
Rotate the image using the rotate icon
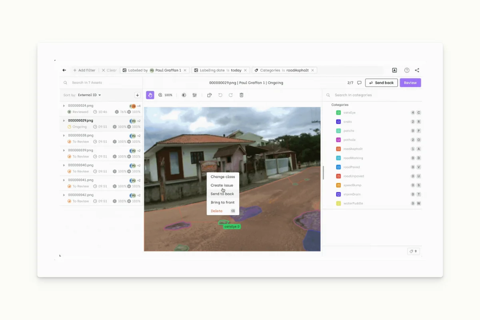coord(209,95)
